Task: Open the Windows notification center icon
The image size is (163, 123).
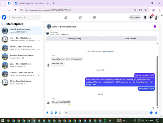Action: click(x=158, y=120)
